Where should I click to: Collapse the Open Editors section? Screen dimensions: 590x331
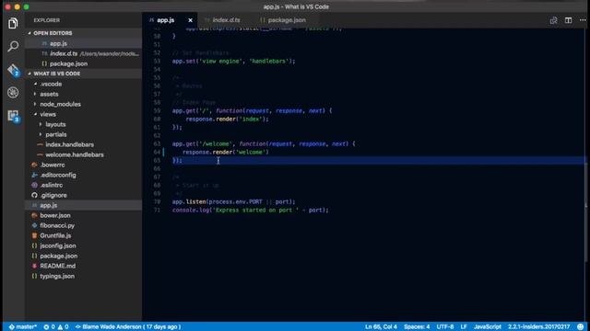pyautogui.click(x=84, y=33)
